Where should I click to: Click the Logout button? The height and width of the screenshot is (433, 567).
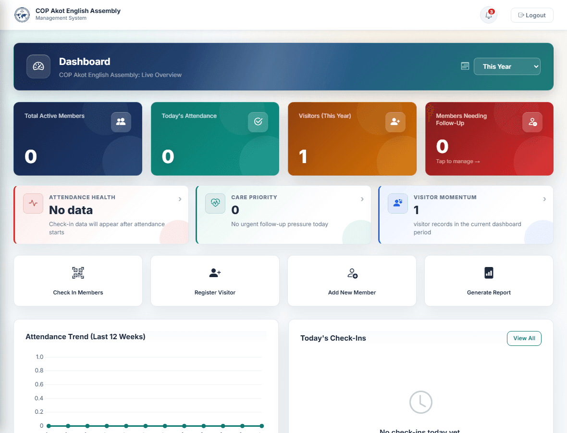tap(532, 15)
